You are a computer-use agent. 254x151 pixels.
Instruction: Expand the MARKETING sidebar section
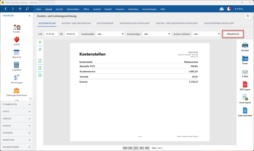coord(17,140)
